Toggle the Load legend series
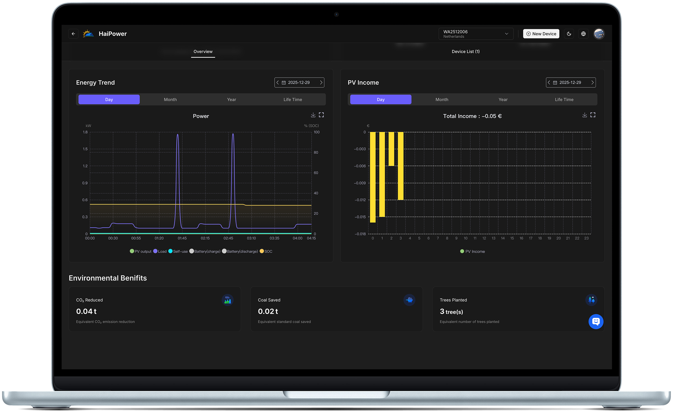Viewport: 673px width, 411px height. pyautogui.click(x=160, y=251)
